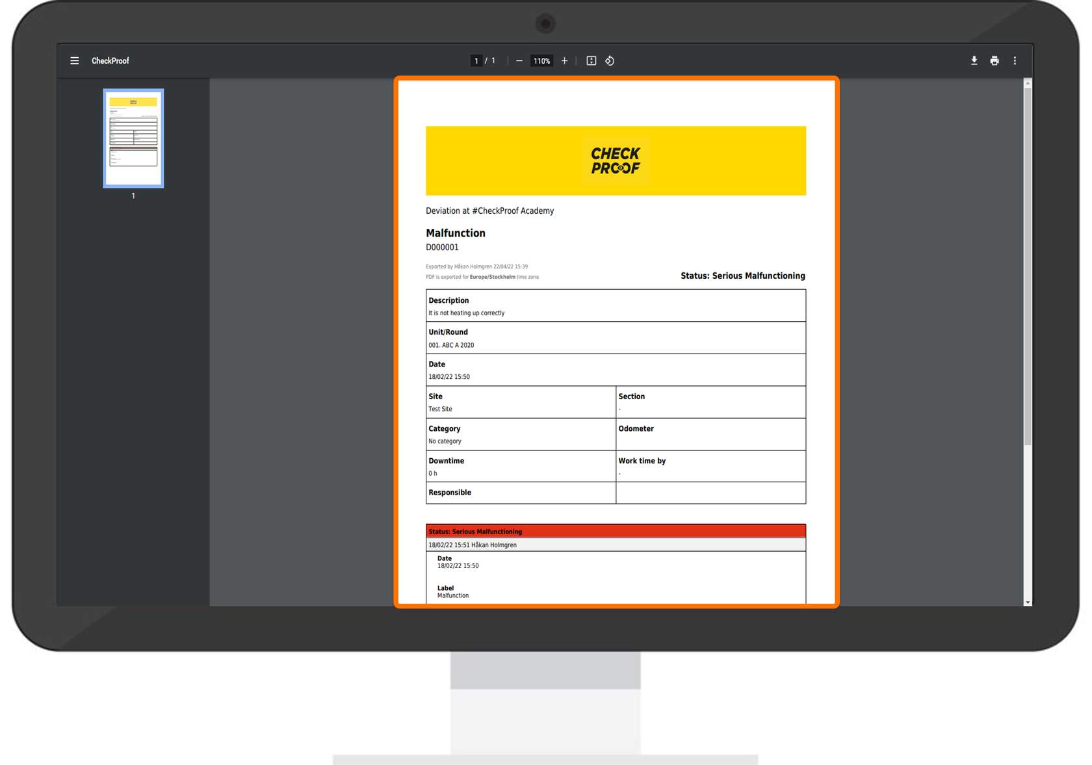Select the page 1 thumbnail
This screenshot has height=765, width=1092.
tap(133, 138)
